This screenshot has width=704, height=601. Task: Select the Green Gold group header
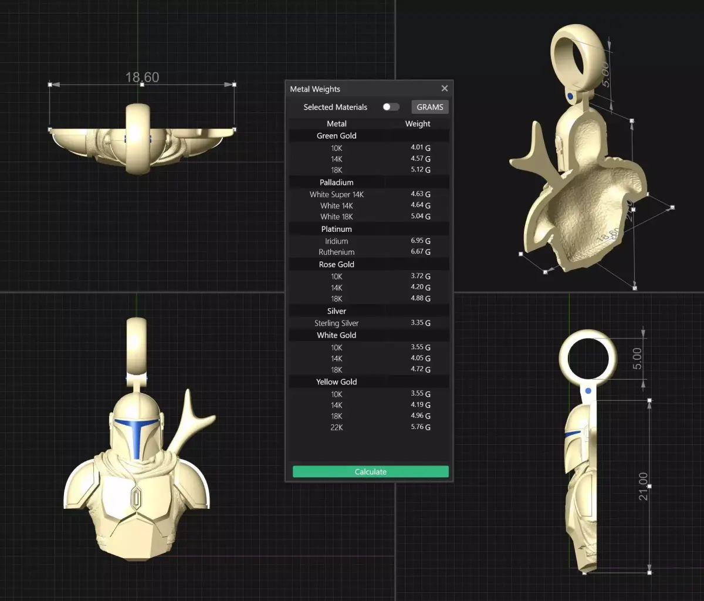point(369,136)
